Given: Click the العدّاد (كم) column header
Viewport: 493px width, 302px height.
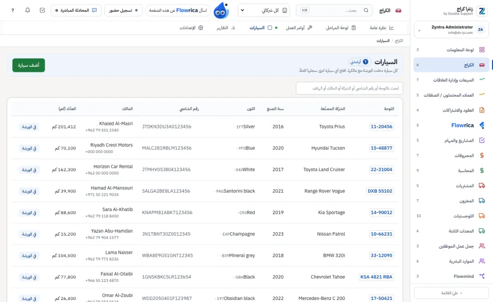Looking at the screenshot, I should [67, 109].
